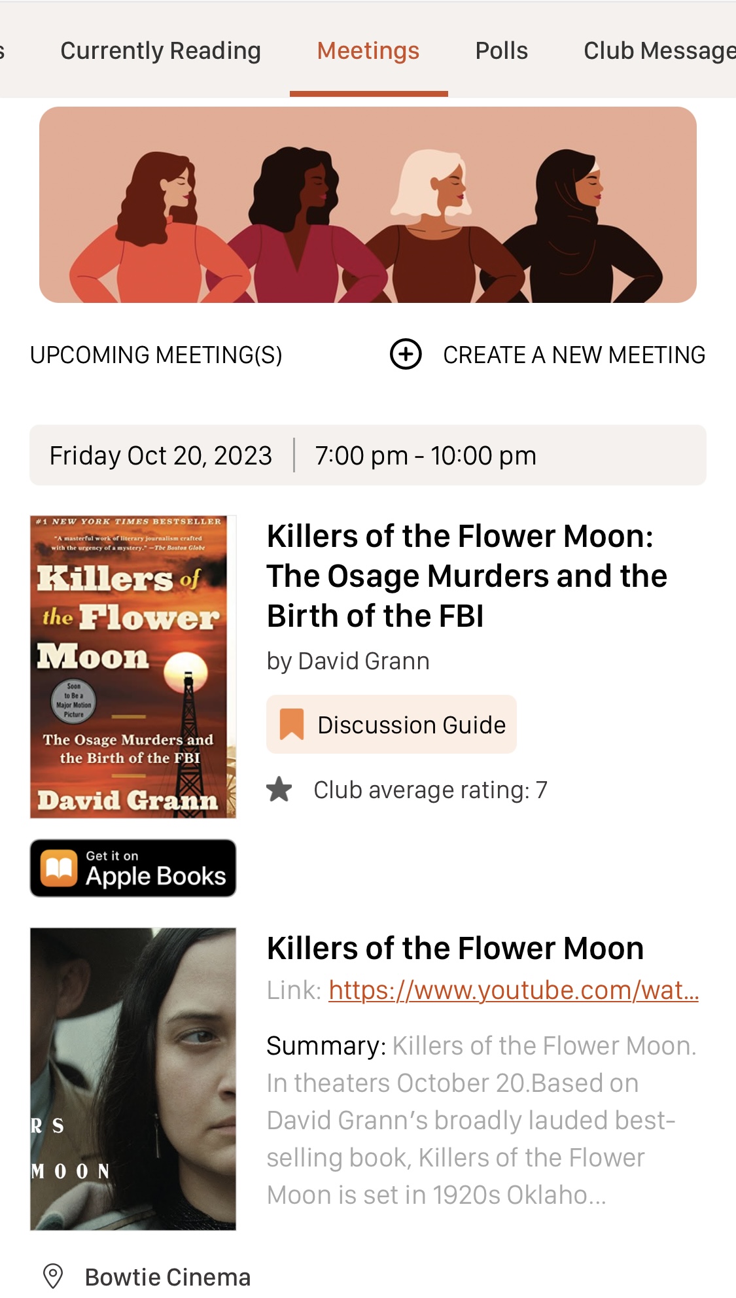Tap the Apple Books app icon
This screenshot has width=736, height=1298.
click(59, 868)
